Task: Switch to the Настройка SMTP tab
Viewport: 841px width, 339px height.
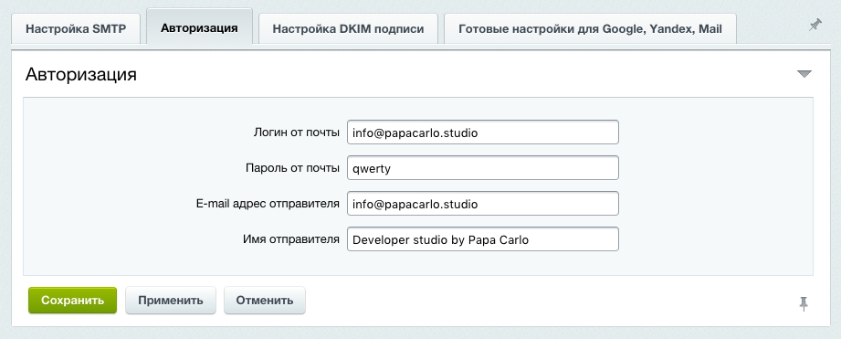Action: pyautogui.click(x=76, y=29)
